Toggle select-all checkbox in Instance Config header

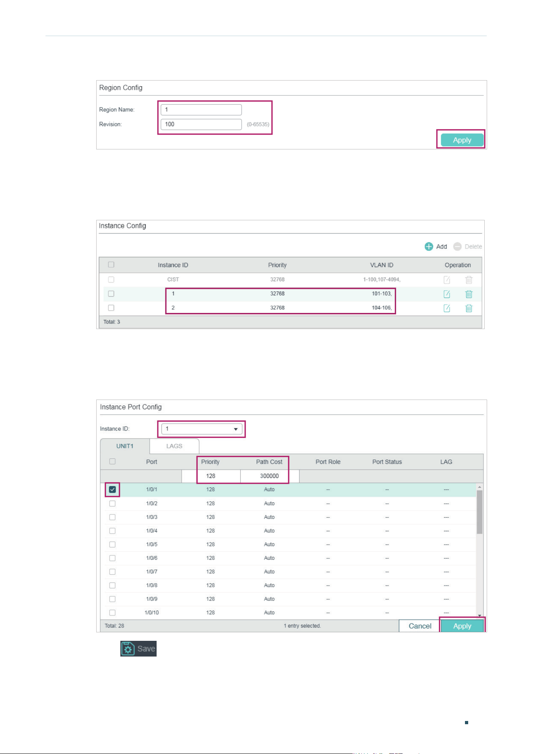click(111, 265)
